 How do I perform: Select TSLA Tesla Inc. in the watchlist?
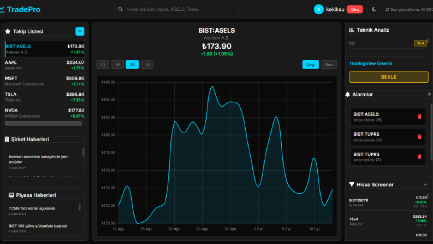[x=44, y=97]
